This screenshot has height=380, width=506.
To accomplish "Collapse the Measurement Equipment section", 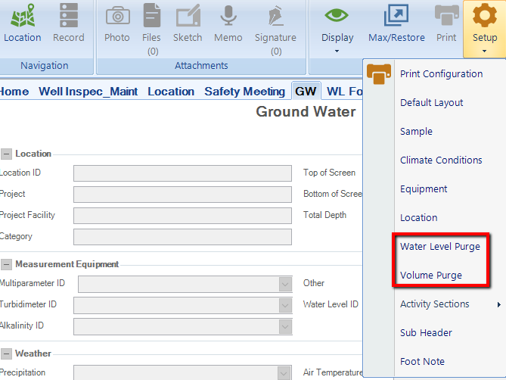I will tap(6, 264).
